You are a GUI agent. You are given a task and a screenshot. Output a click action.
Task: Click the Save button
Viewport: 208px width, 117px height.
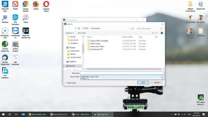[x=143, y=83]
